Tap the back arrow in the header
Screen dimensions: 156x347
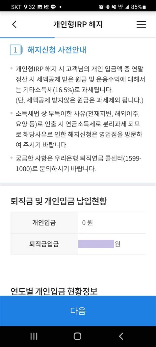[14, 24]
